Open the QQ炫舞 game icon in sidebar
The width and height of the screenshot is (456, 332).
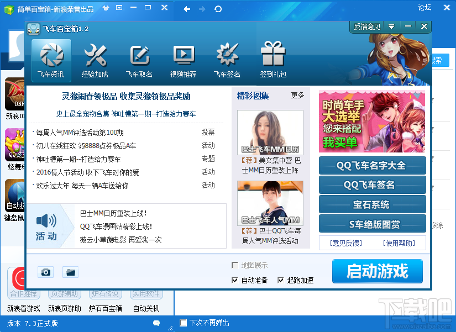[x=15, y=145]
